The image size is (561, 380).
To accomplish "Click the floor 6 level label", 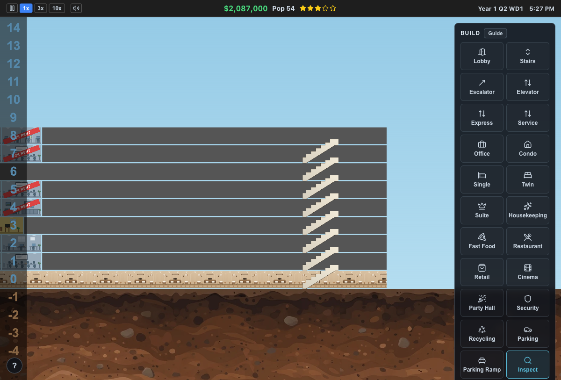I will (13, 172).
